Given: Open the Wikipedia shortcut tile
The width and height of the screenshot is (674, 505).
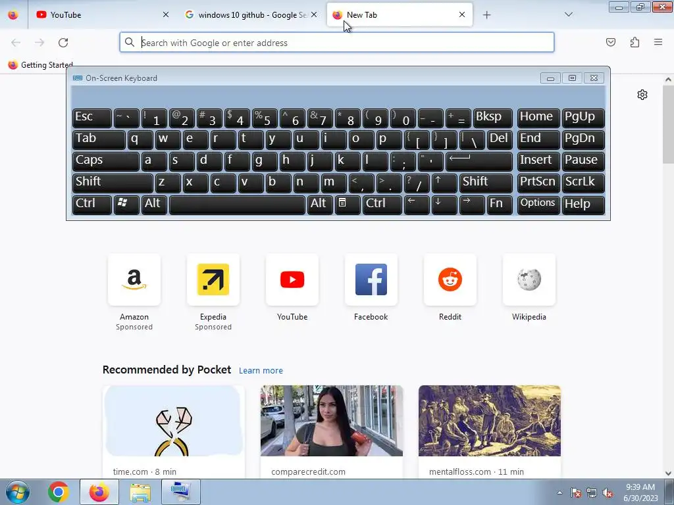Looking at the screenshot, I should pos(529,279).
